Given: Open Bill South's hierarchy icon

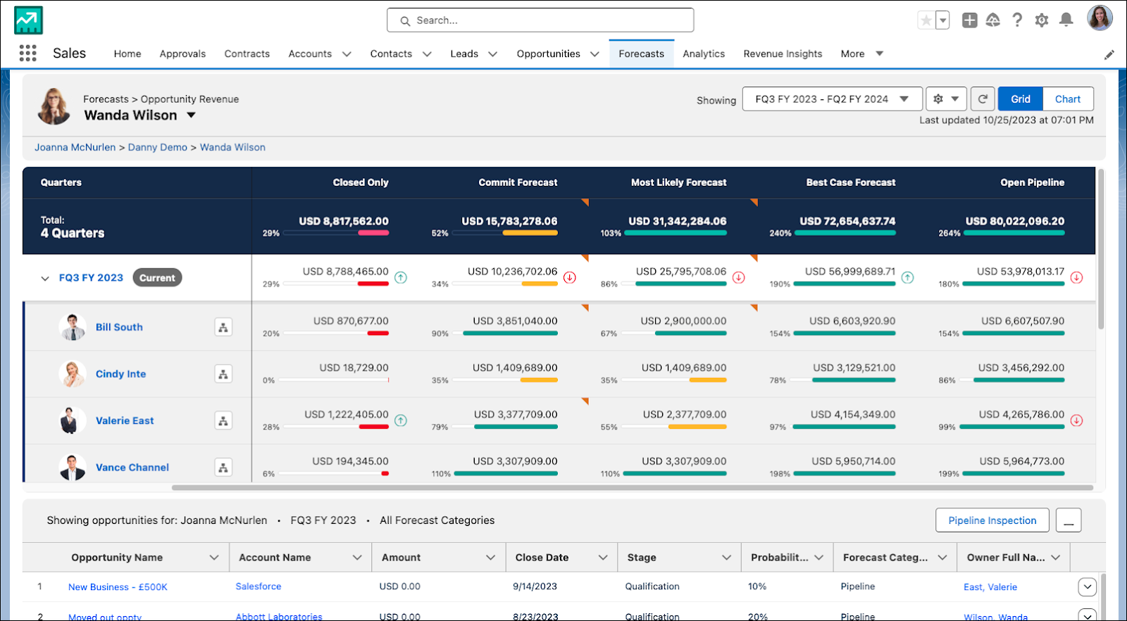Looking at the screenshot, I should 223,327.
